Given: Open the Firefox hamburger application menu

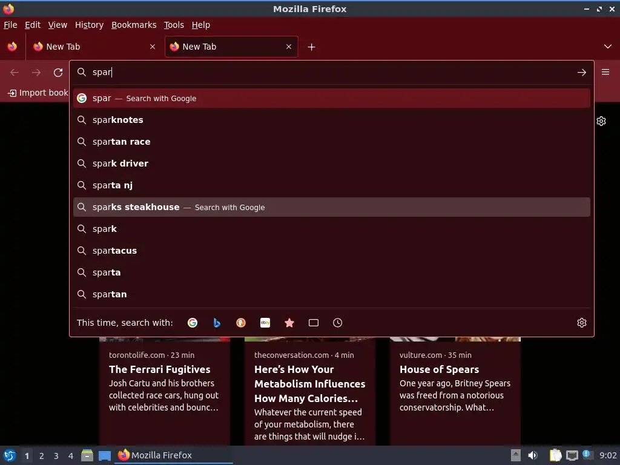Looking at the screenshot, I should point(605,72).
